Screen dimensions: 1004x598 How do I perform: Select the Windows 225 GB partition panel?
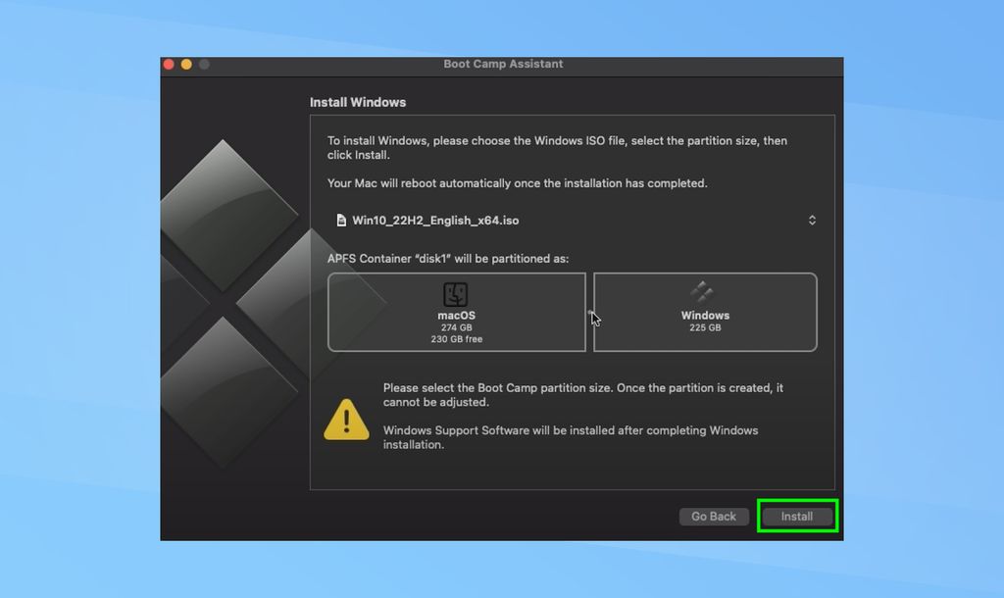705,312
